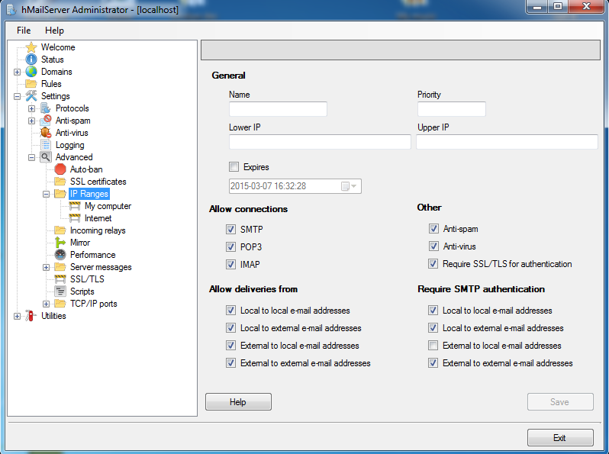This screenshot has width=609, height=454.
Task: Uncheck POP3 under Allow connections
Action: (x=230, y=246)
